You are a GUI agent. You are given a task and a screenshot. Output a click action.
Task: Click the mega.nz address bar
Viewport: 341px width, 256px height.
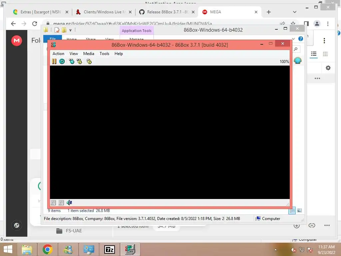click(x=132, y=24)
